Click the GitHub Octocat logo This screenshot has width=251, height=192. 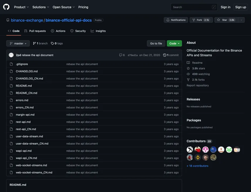[6, 7]
